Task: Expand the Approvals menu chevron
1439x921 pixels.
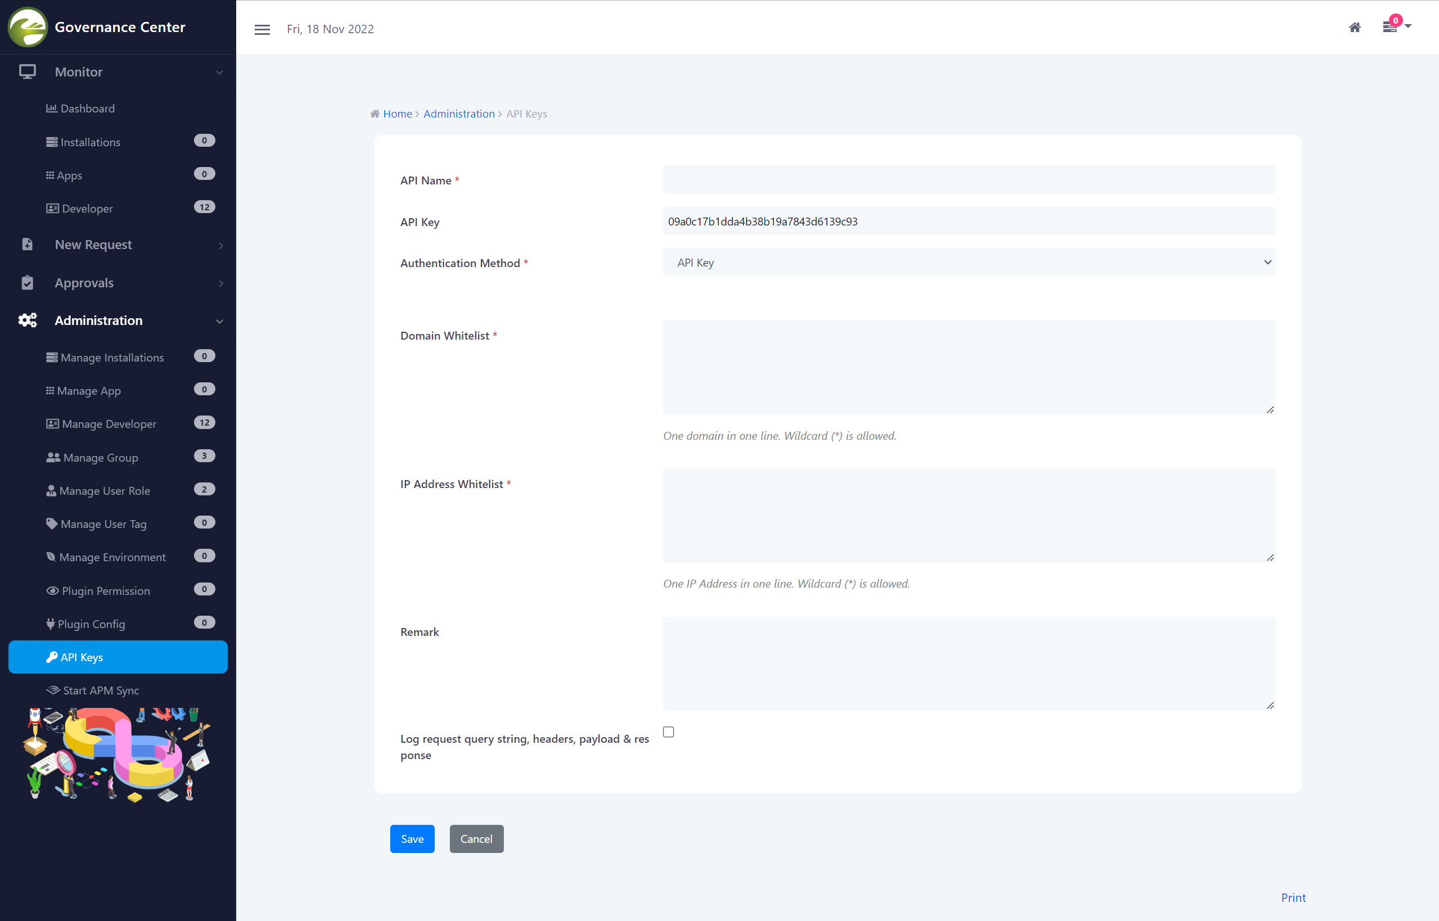Action: pyautogui.click(x=220, y=283)
